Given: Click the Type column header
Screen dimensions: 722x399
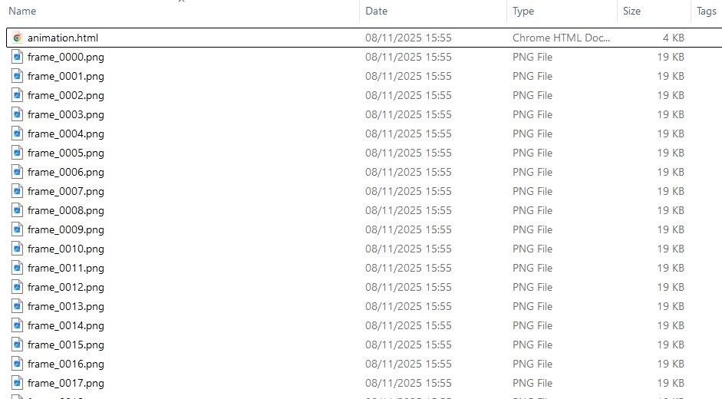Looking at the screenshot, I should pos(523,11).
